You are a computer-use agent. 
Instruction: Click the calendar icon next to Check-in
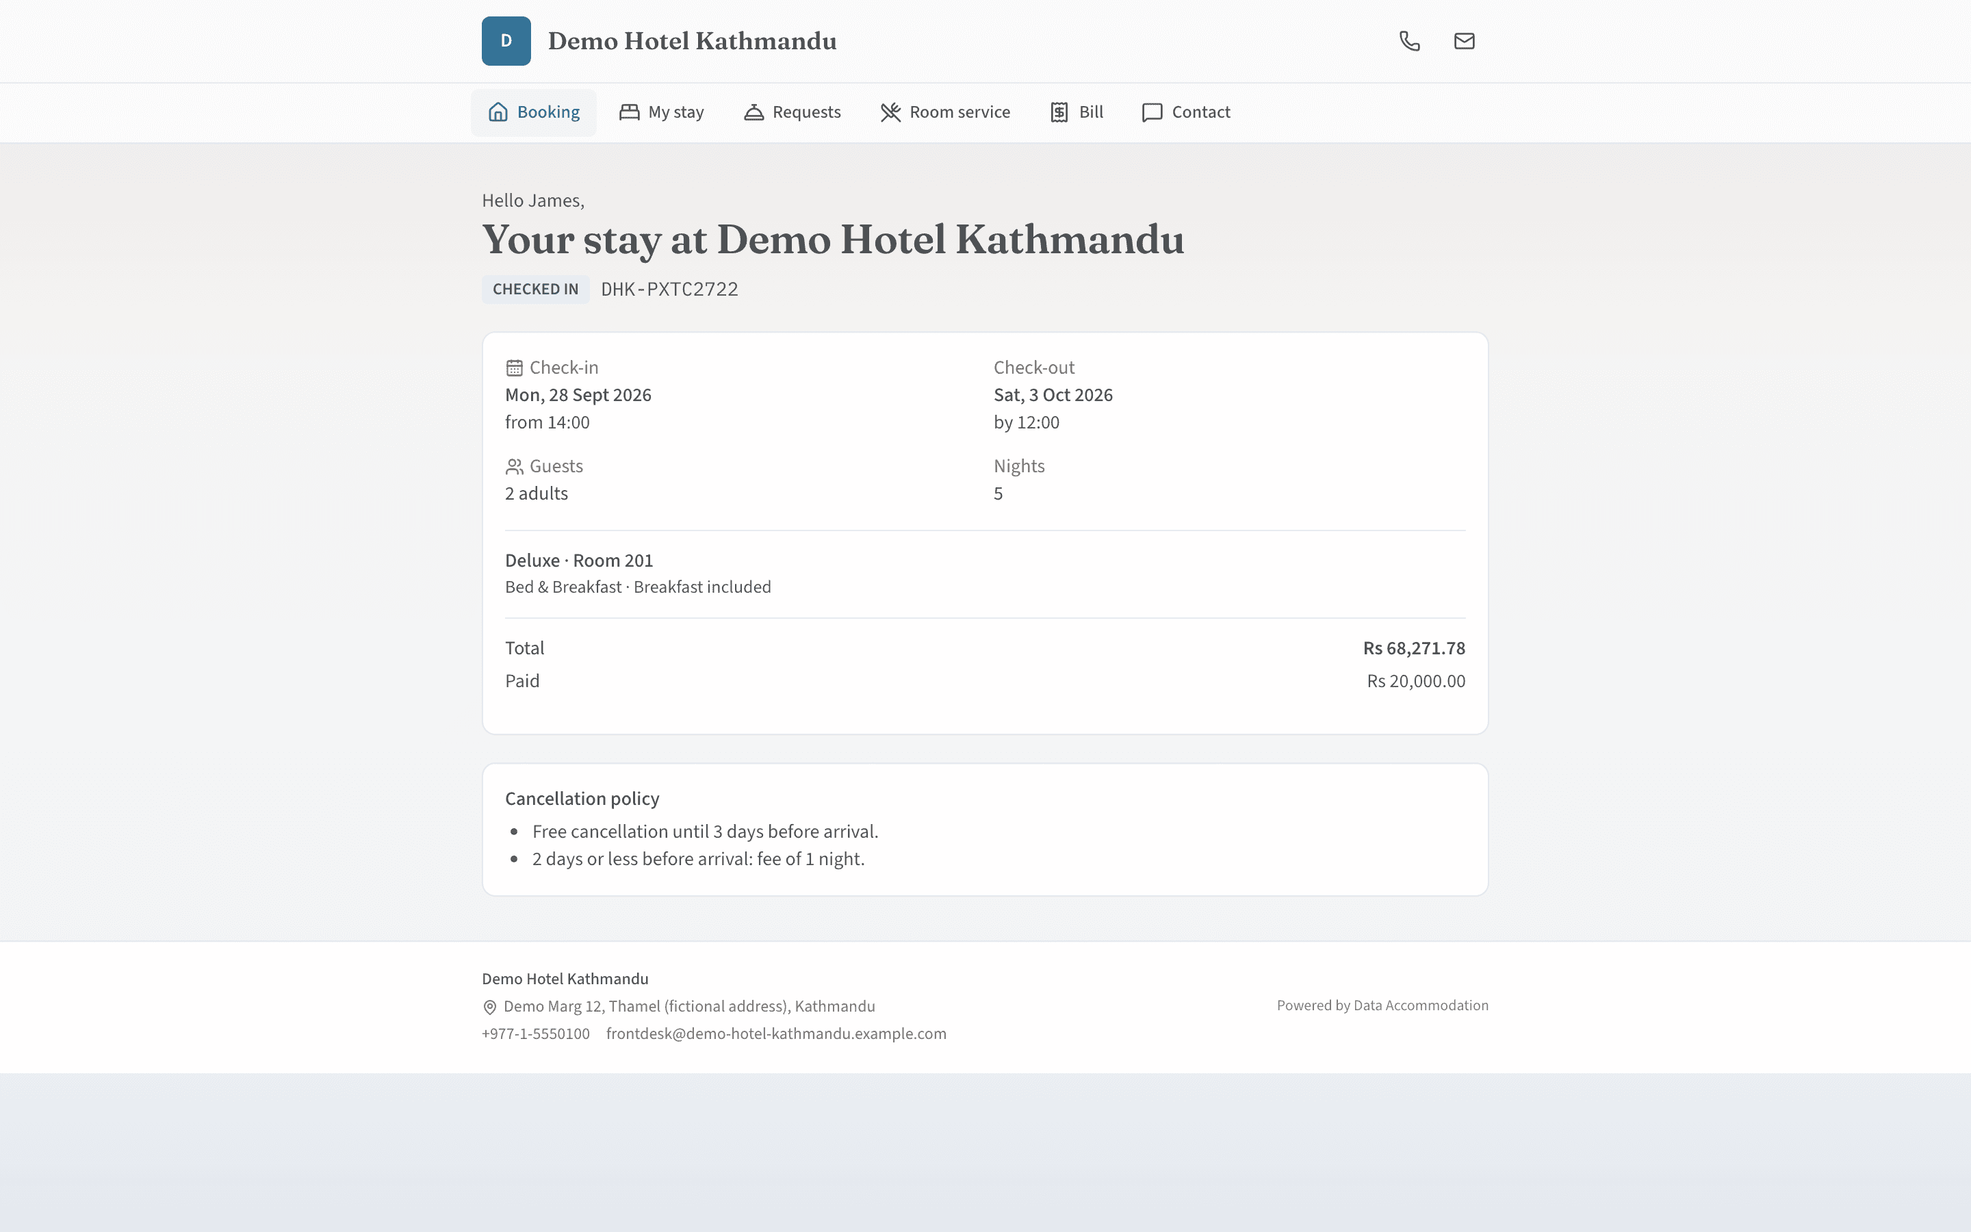(x=514, y=368)
